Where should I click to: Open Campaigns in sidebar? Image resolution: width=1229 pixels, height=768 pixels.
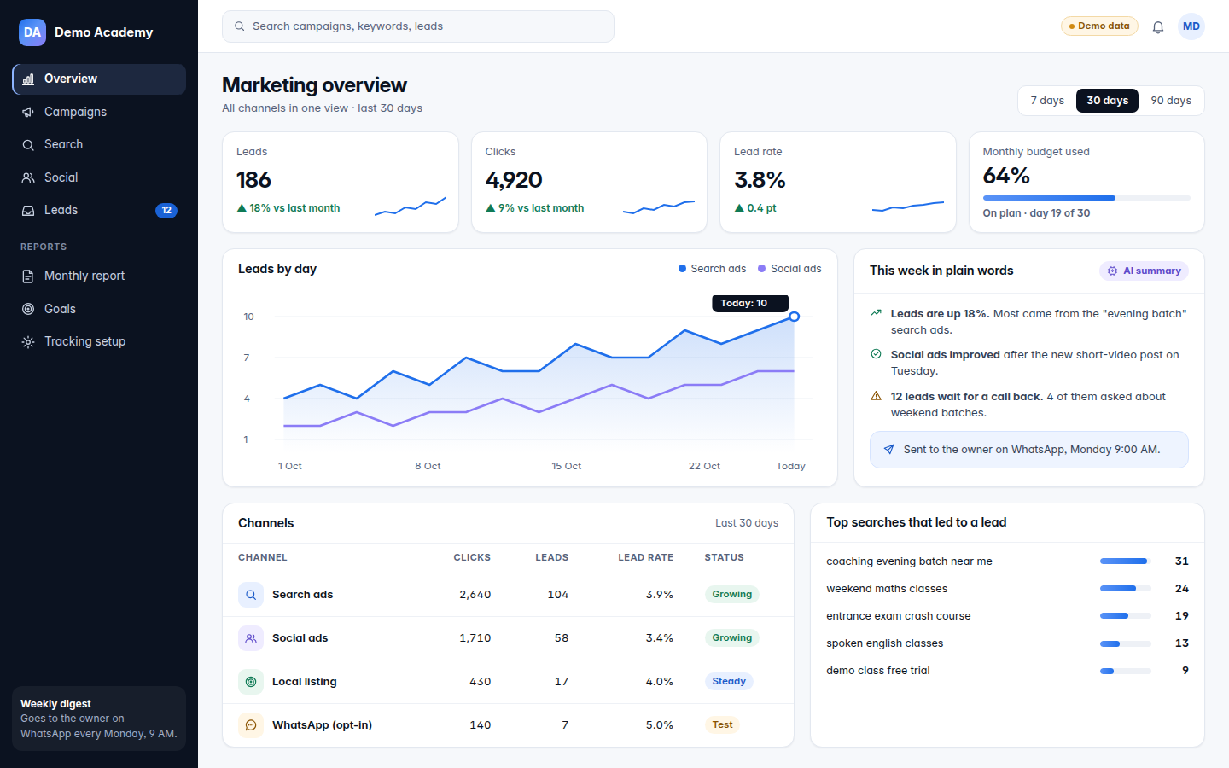coord(99,112)
